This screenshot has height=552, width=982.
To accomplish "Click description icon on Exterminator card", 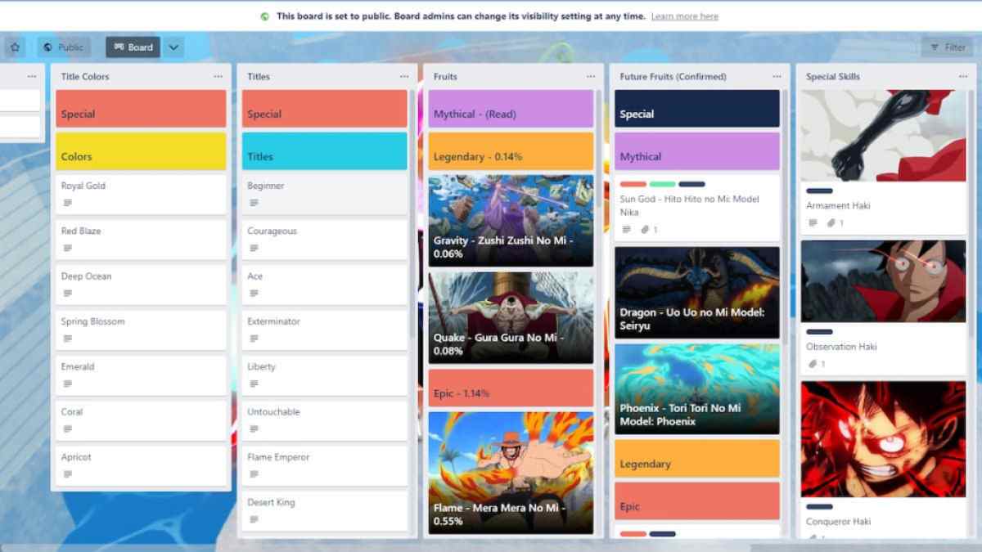I will pyautogui.click(x=254, y=339).
